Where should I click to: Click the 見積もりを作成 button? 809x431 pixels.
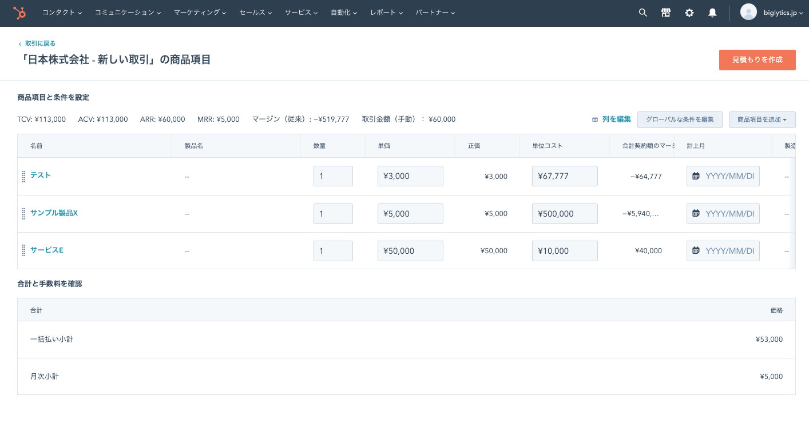tap(757, 59)
